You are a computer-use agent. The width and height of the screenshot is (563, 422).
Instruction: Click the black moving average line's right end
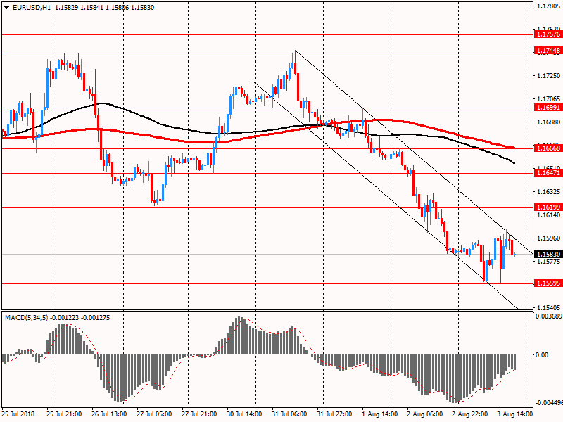(514, 163)
